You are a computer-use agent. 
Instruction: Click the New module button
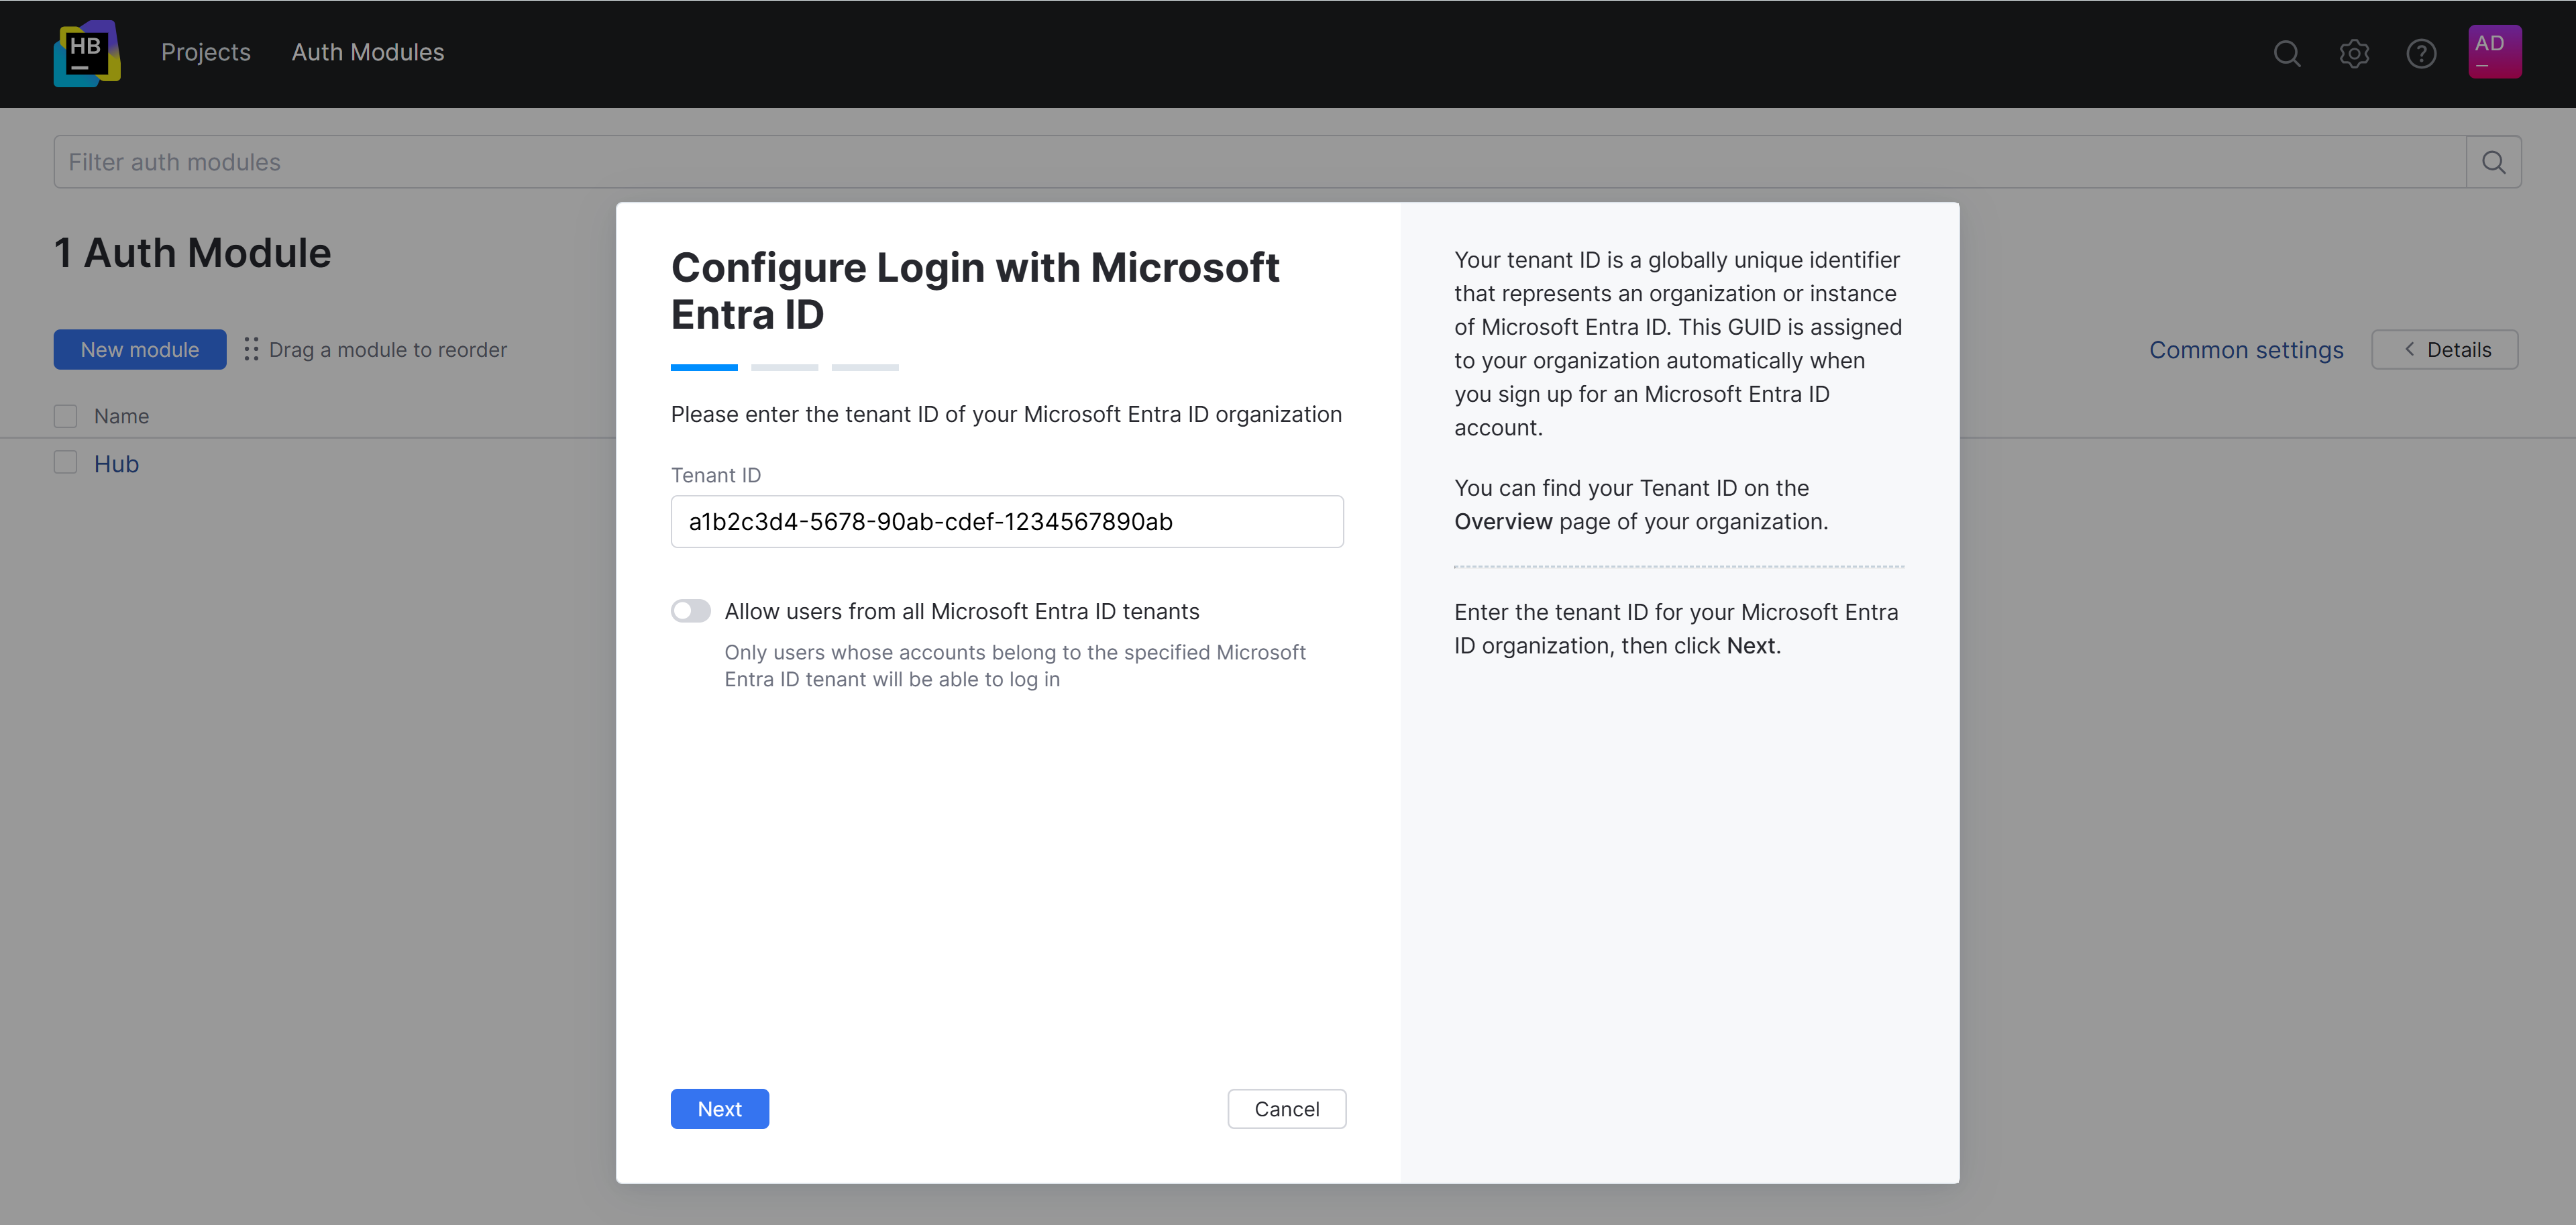139,349
